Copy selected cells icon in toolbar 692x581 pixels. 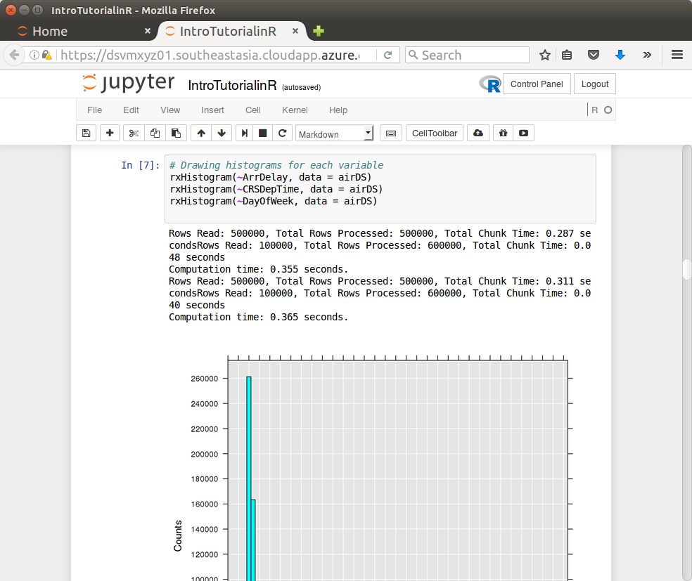point(155,133)
